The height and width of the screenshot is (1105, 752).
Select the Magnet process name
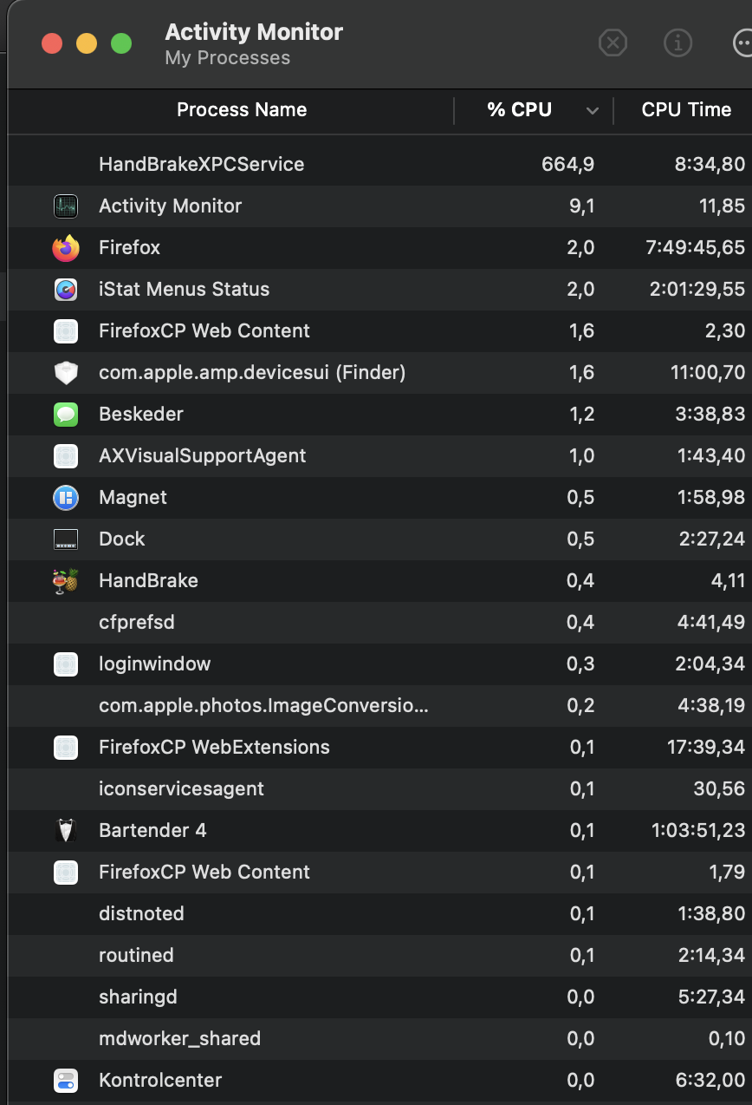pyautogui.click(x=133, y=497)
